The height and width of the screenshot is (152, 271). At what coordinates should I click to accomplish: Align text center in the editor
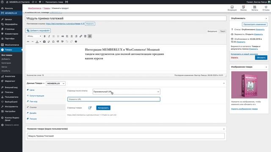pyautogui.click(x=72, y=36)
